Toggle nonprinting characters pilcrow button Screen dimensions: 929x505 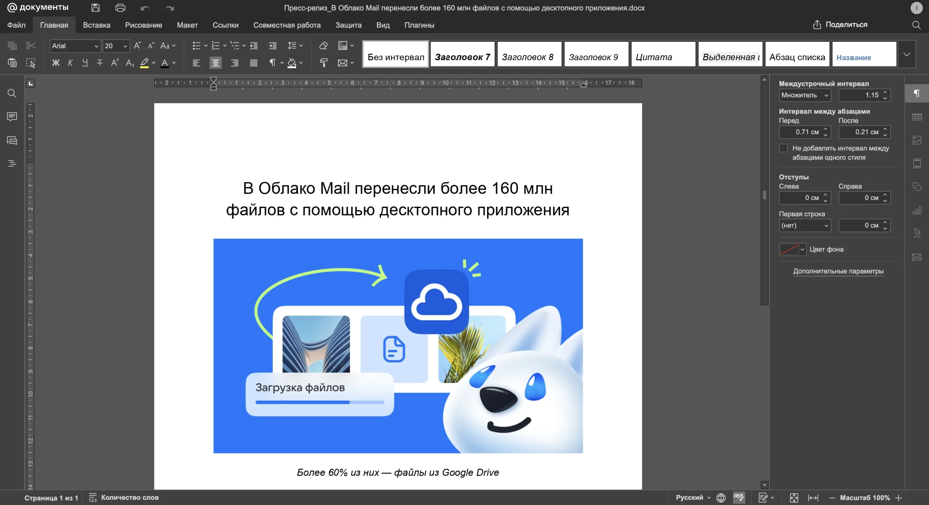272,63
